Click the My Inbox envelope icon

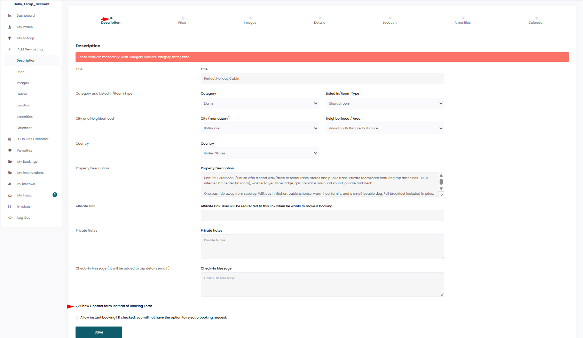10,195
